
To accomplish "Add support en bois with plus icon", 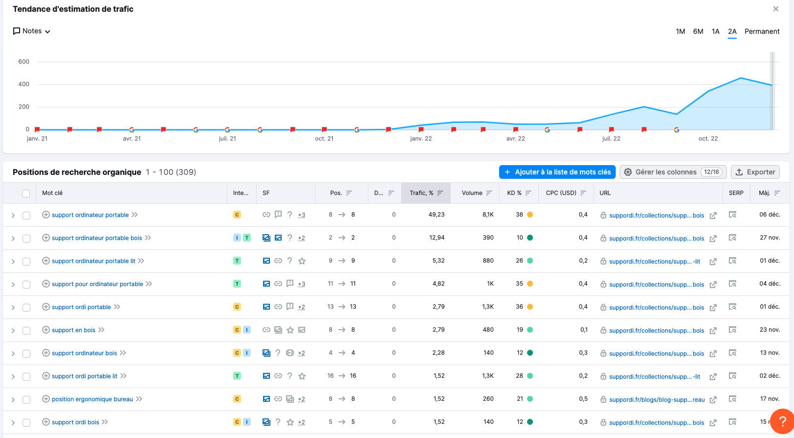I will (46, 330).
